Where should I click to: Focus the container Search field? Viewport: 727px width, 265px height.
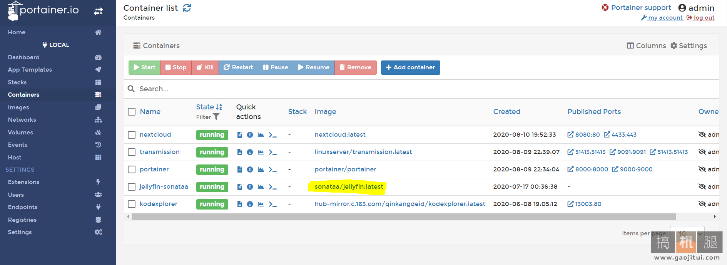coord(427,89)
